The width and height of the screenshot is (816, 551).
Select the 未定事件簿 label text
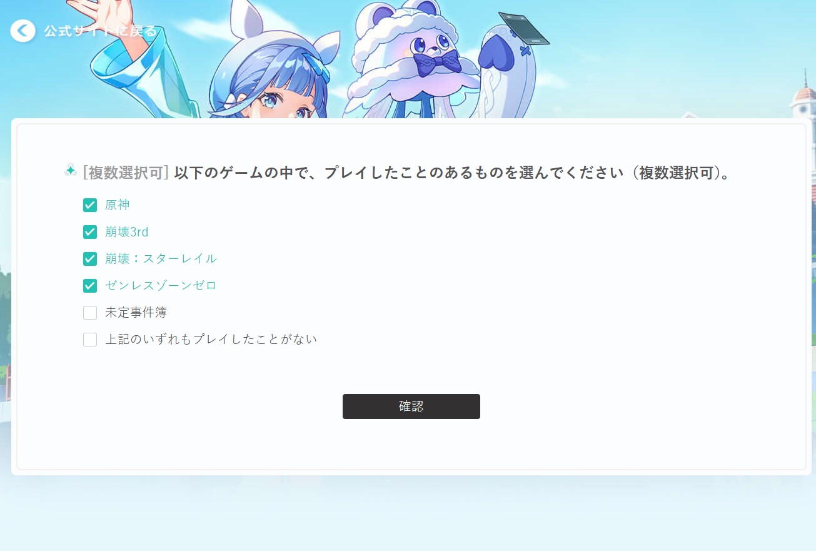(x=136, y=313)
